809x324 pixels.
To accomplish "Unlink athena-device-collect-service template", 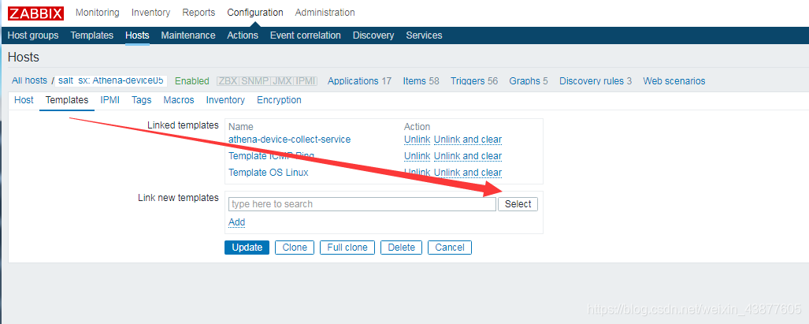I will [x=417, y=140].
